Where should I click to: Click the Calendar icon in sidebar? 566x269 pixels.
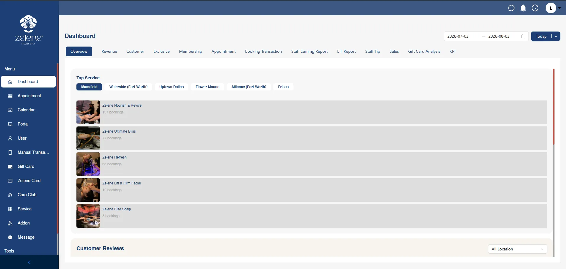pyautogui.click(x=10, y=110)
